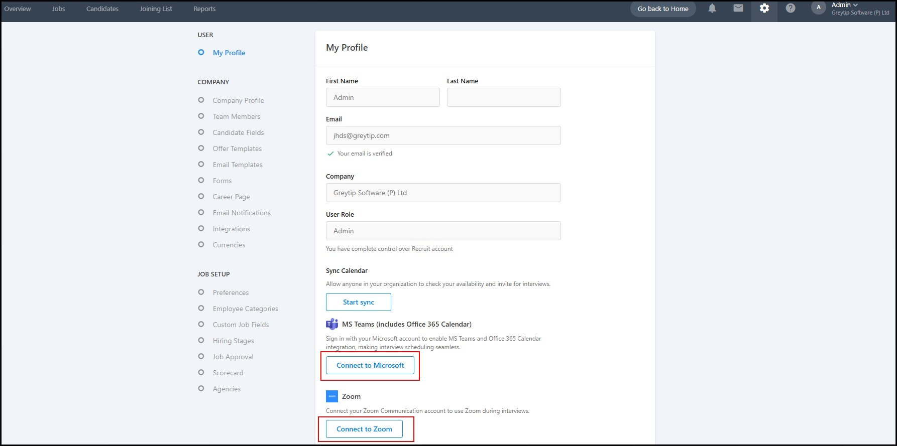Go to the Overview tab
This screenshot has width=897, height=446.
tap(18, 9)
